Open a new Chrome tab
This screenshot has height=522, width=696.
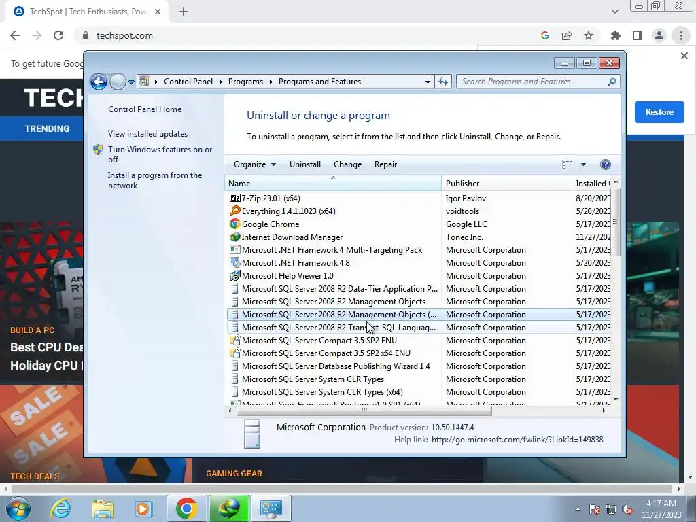(184, 12)
